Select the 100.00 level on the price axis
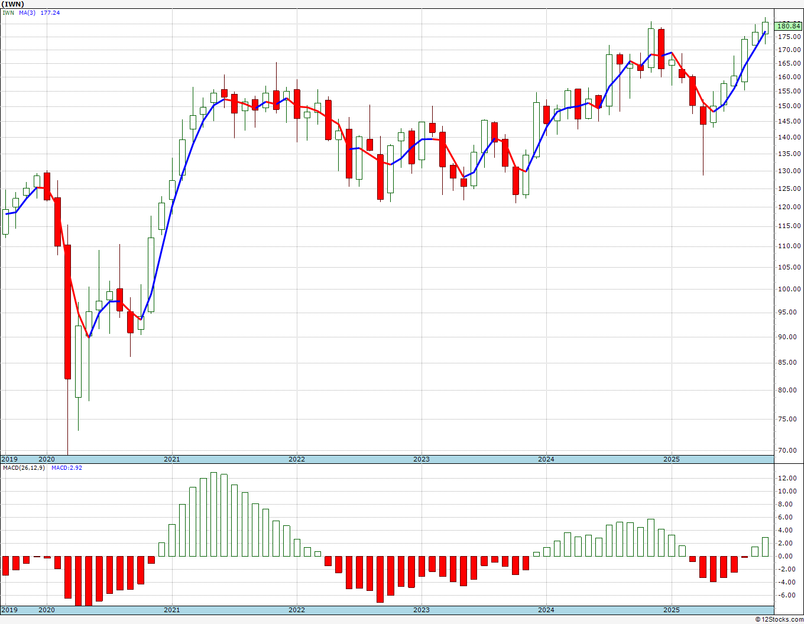Screen dimensions: 804x624 [x=789, y=289]
